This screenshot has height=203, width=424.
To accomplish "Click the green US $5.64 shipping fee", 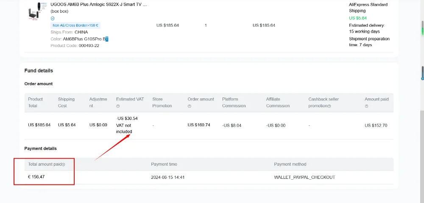I will click(x=357, y=18).
